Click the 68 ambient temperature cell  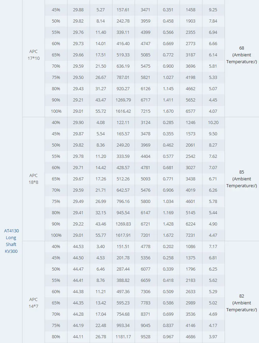tap(242, 55)
